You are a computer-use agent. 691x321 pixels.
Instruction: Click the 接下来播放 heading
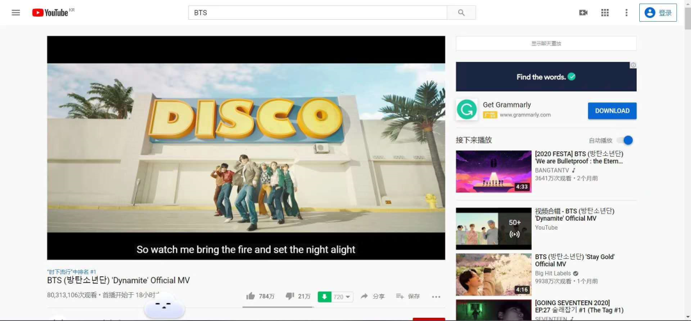point(473,140)
